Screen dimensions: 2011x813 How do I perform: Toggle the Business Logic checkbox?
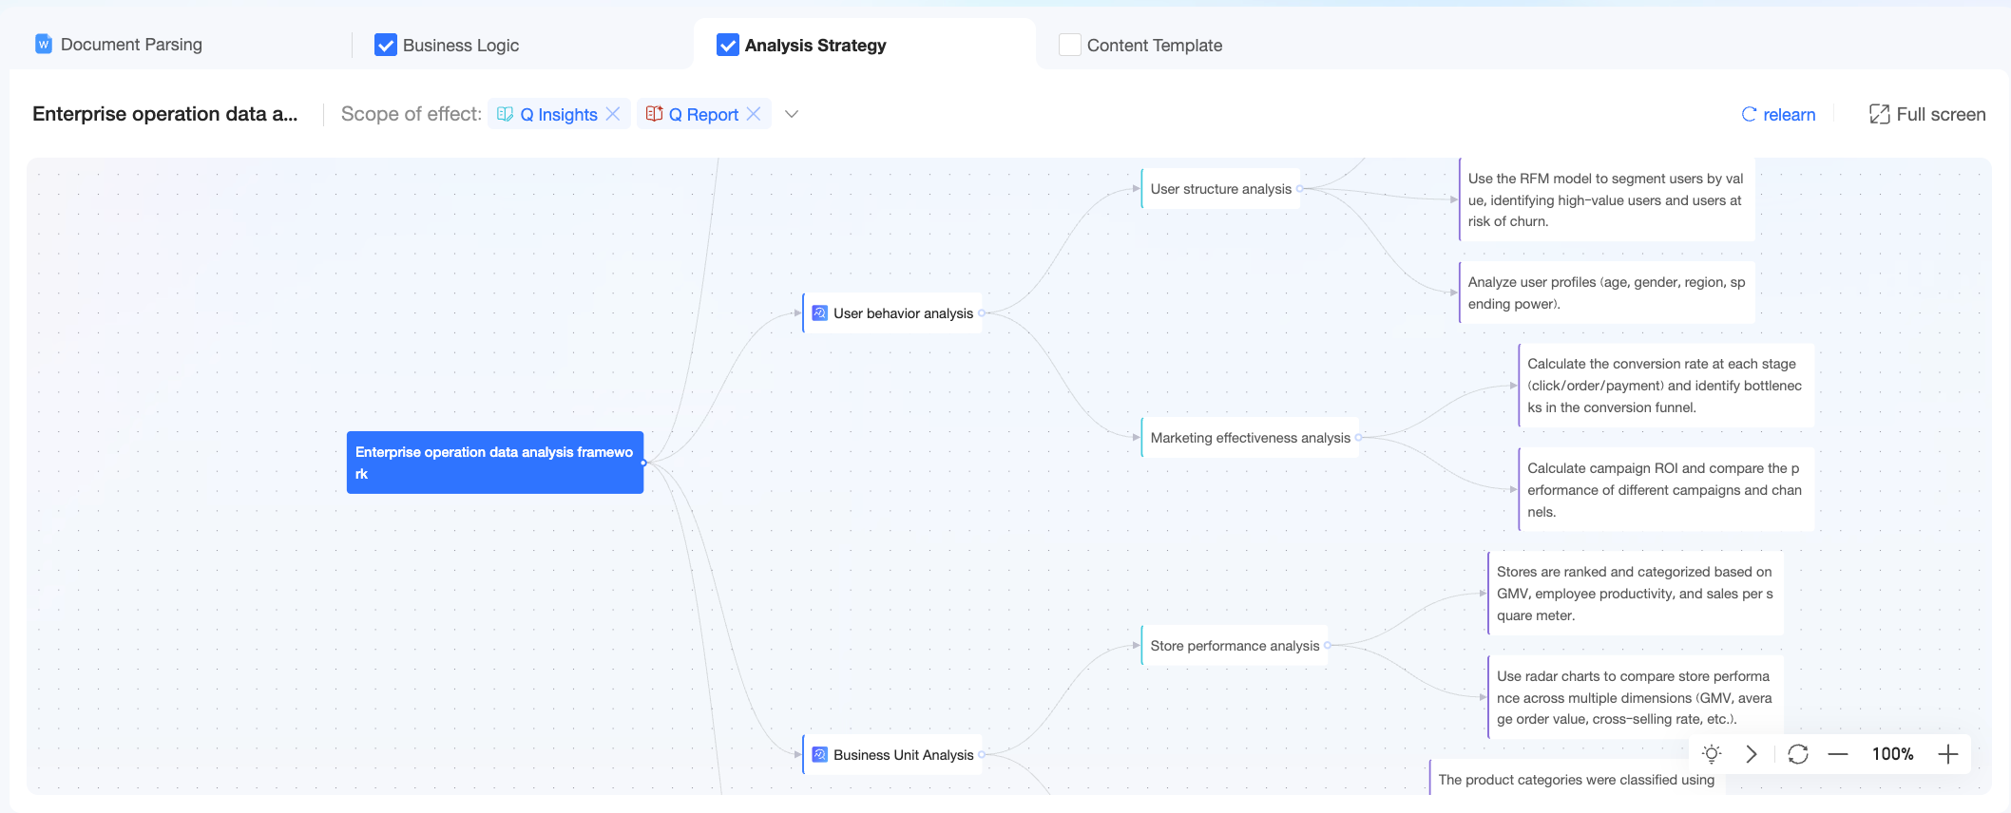(x=386, y=45)
